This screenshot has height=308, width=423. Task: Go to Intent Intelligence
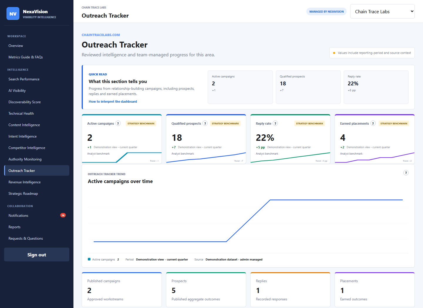click(x=37, y=136)
